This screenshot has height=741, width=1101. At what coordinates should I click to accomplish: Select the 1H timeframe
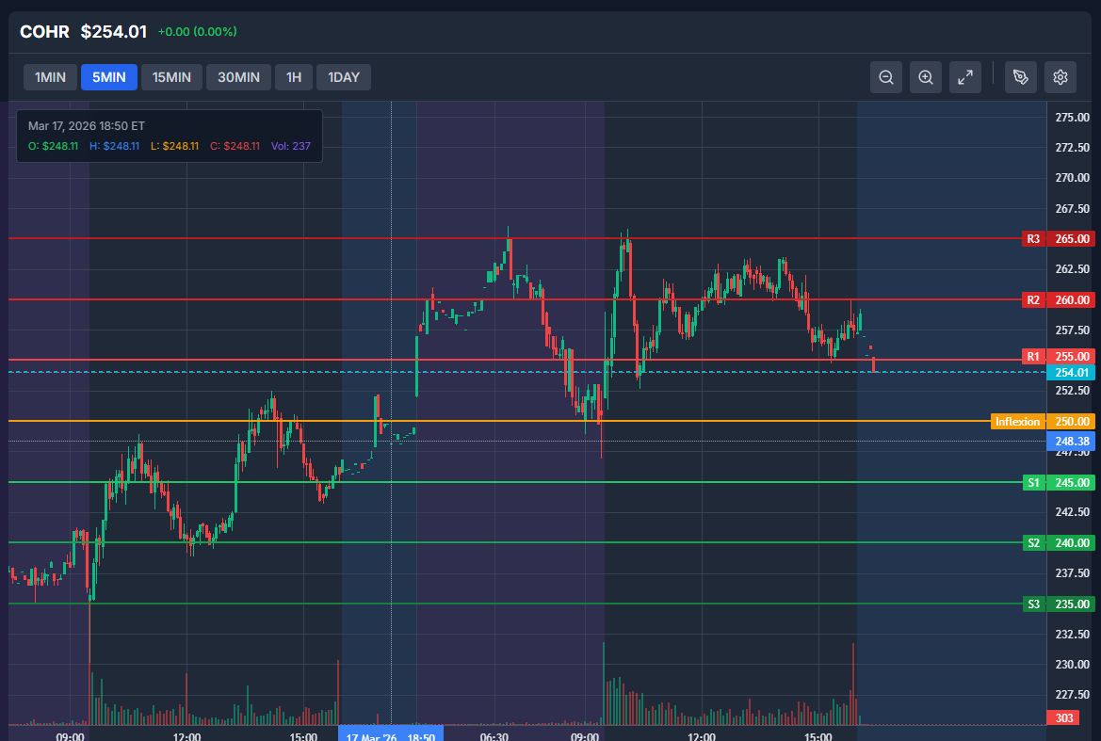(x=294, y=77)
